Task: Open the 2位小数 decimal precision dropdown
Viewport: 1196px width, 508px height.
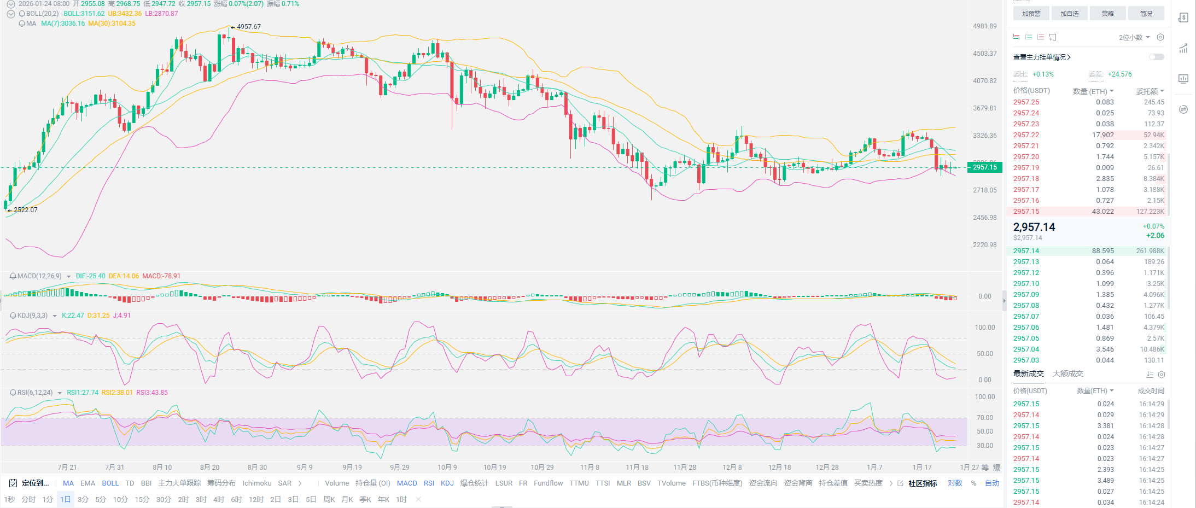Action: [1134, 37]
